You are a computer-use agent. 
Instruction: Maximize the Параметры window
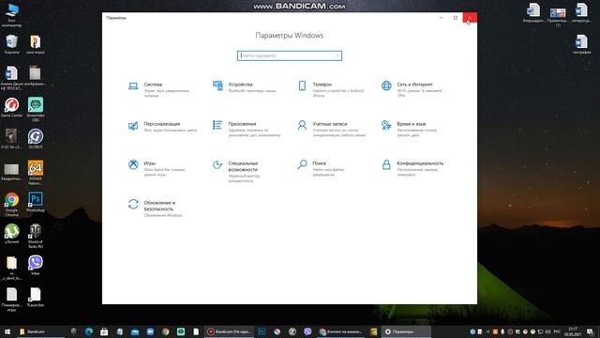coord(456,18)
